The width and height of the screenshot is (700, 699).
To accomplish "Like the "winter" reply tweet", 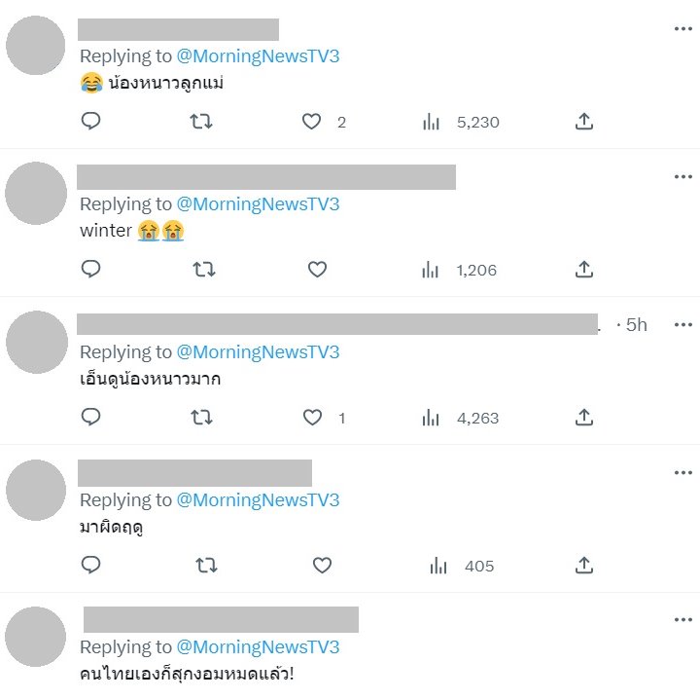I will [x=316, y=270].
